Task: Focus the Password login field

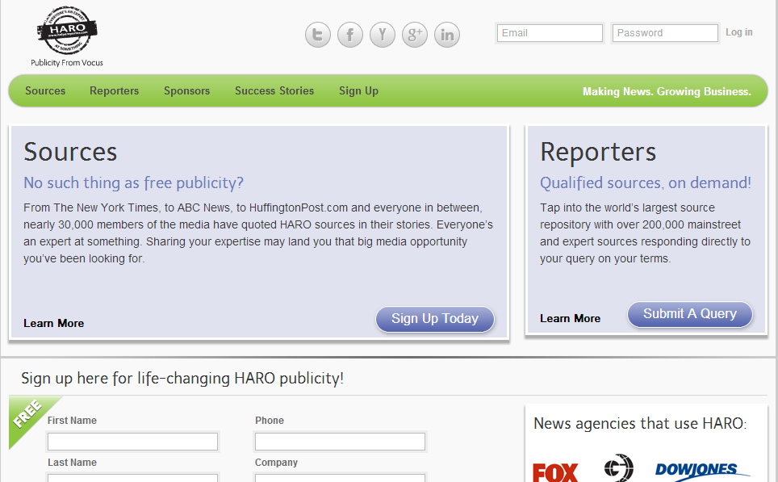Action: point(665,33)
